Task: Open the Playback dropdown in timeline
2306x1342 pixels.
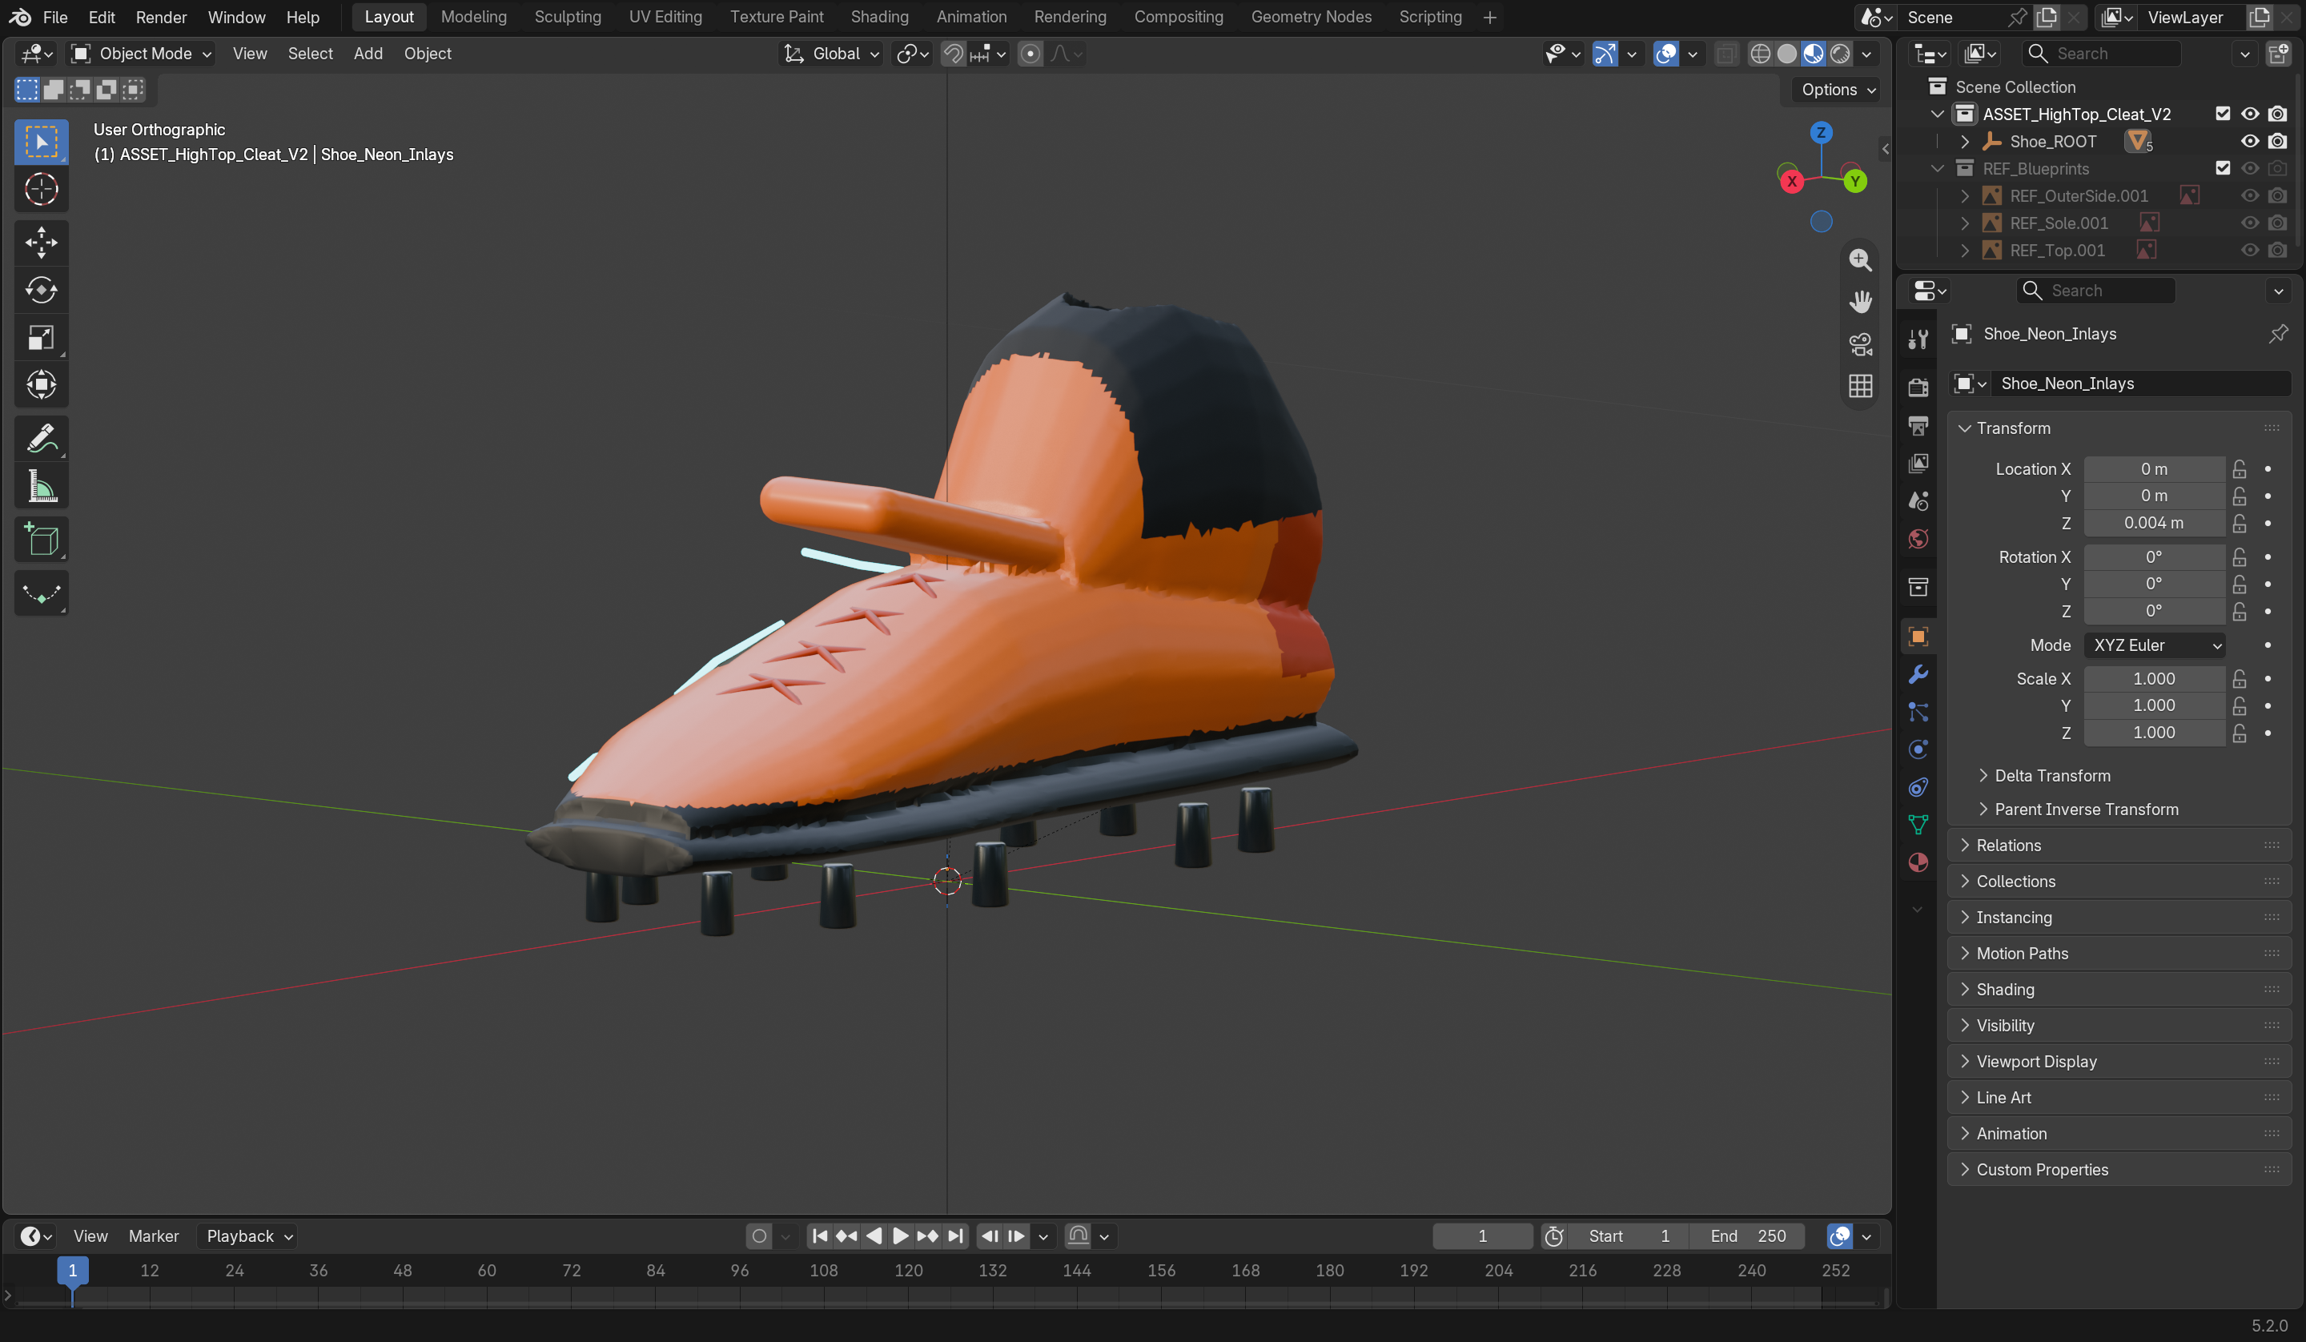Action: point(249,1237)
